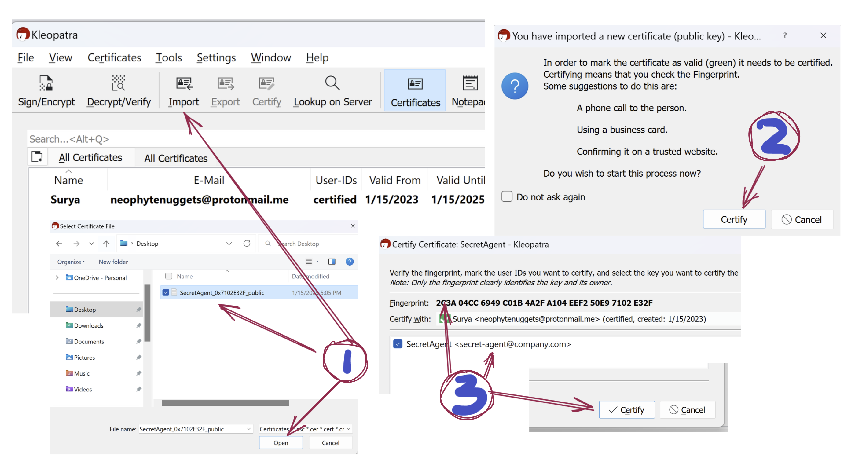Open the Certificates file type filter
This screenshot has height=466, width=855.
point(305,429)
